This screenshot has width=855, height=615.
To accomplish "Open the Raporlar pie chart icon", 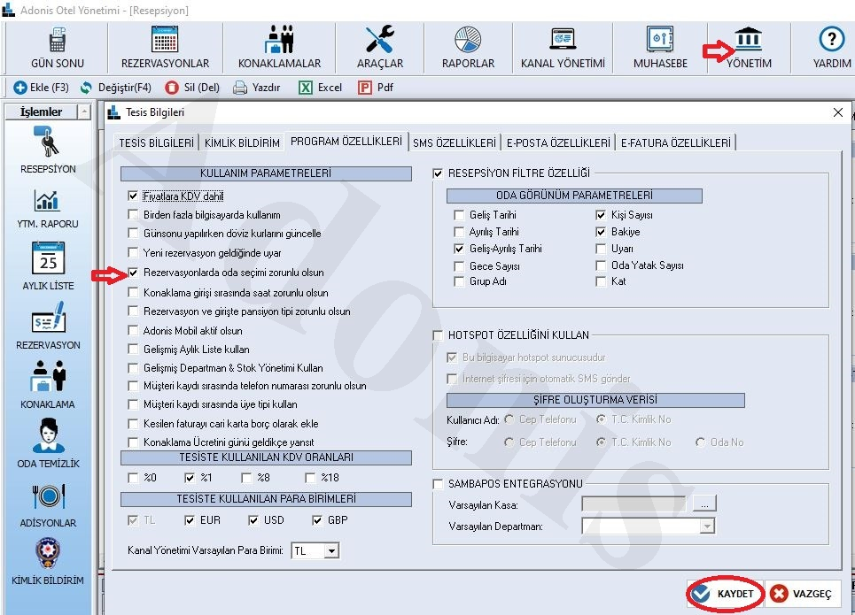I will coord(468,41).
